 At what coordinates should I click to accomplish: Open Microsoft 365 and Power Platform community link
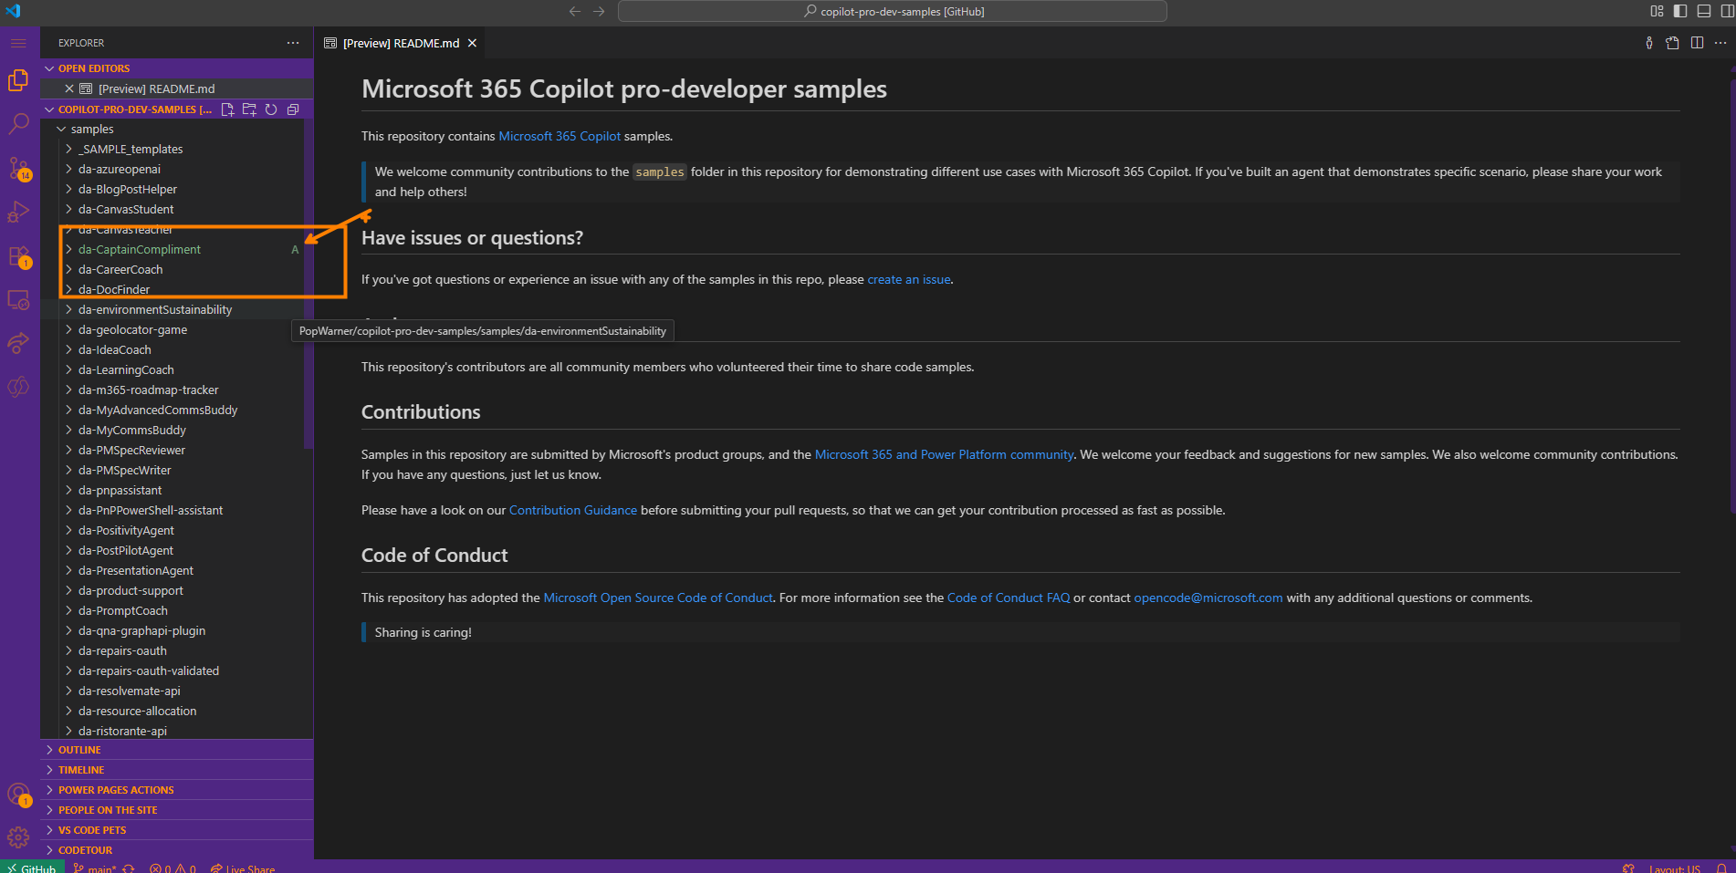pos(944,454)
